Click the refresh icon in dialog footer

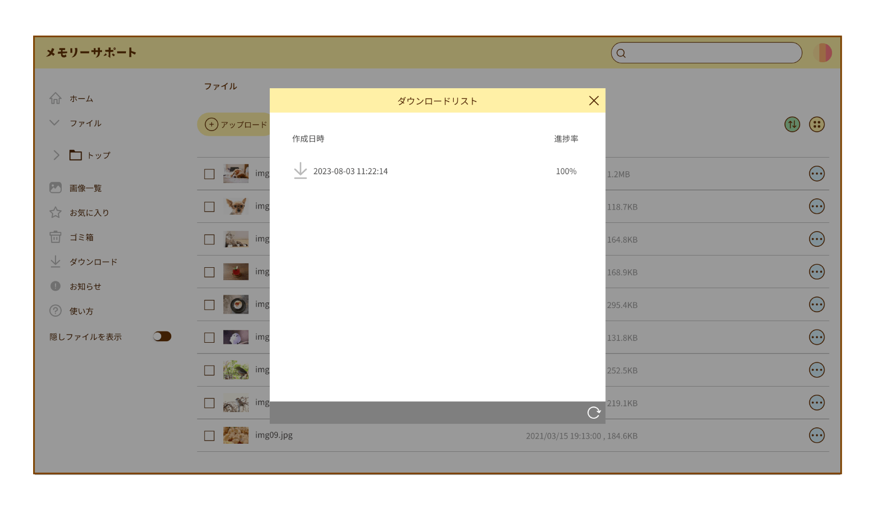coord(594,413)
